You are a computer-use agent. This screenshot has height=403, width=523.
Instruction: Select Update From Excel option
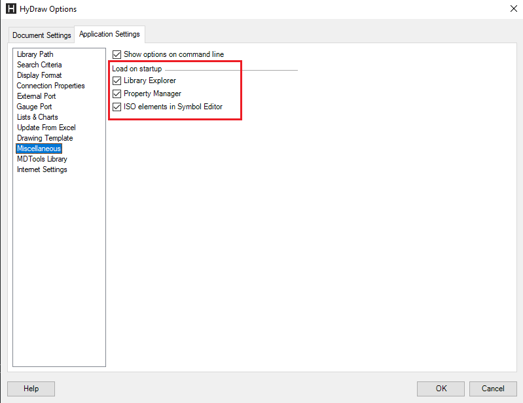point(46,128)
